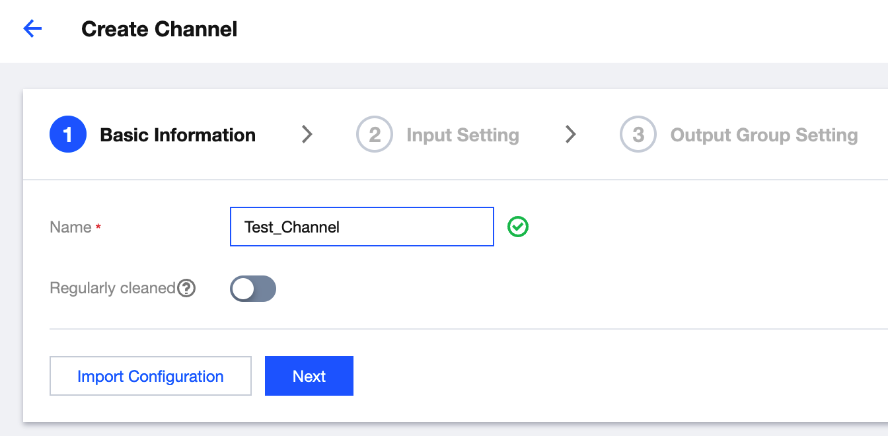
Task: Click the Create Channel page title
Action: [x=159, y=29]
